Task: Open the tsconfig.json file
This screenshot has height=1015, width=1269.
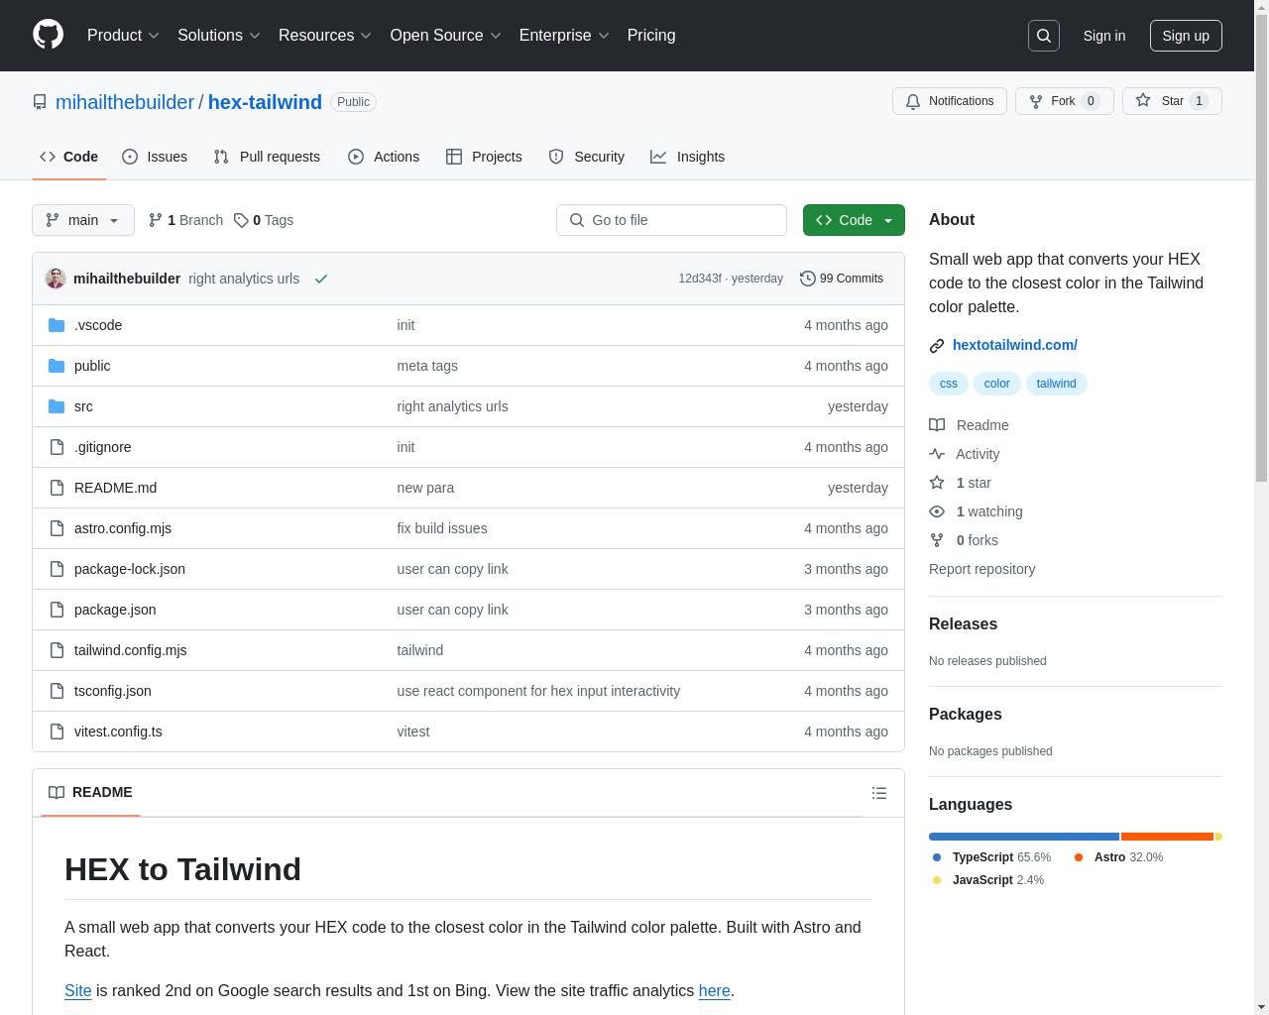Action: point(113,691)
